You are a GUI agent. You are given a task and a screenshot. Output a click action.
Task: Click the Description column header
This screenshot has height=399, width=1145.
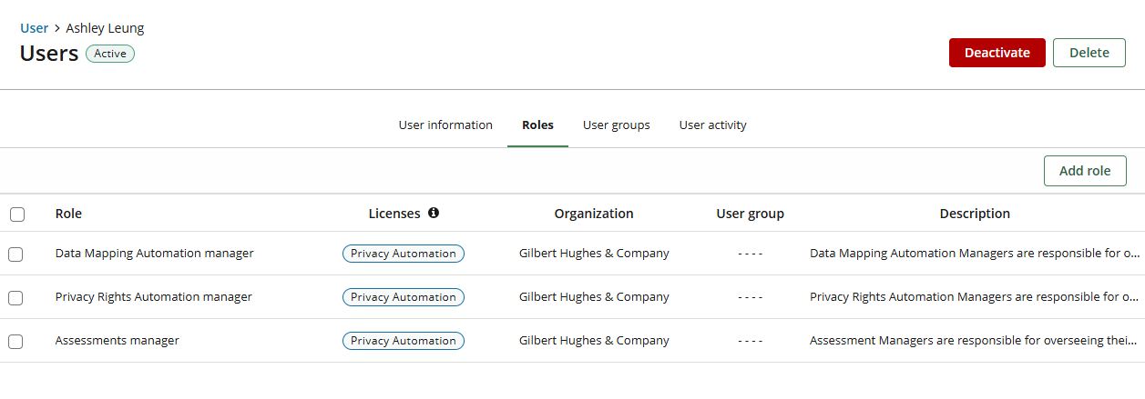(975, 214)
